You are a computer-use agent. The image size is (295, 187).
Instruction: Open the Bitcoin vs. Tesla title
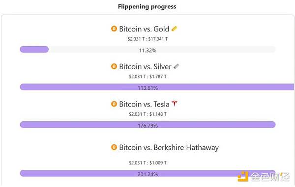144,104
